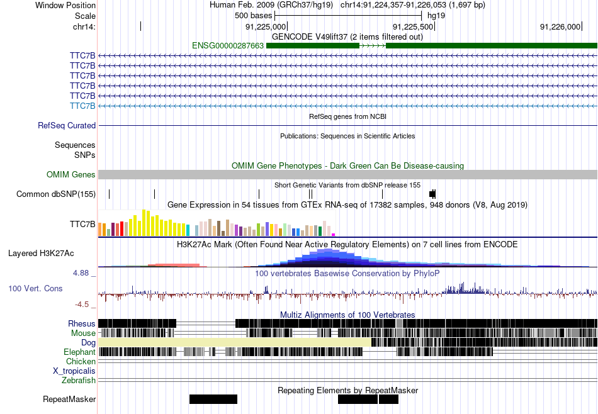Viewport: 598px width, 414px height.
Task: Open the H3K27Ac Mark track title
Action: (347, 244)
